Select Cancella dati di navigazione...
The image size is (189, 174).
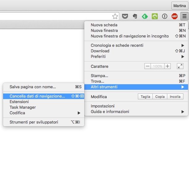tap(44, 96)
